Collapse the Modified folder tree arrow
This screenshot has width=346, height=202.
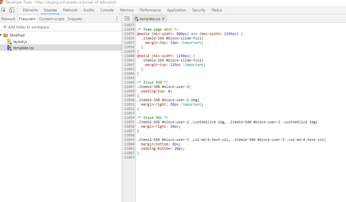(x=1, y=35)
